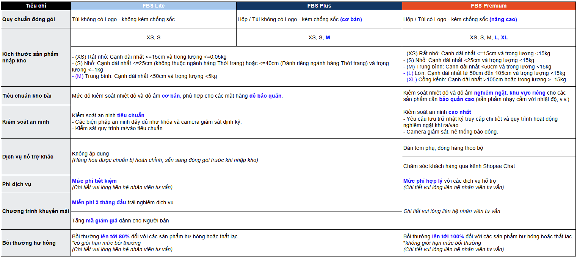Click the "Chương trình khuyến mãi" row label
This screenshot has height=258, width=577.
[x=36, y=211]
